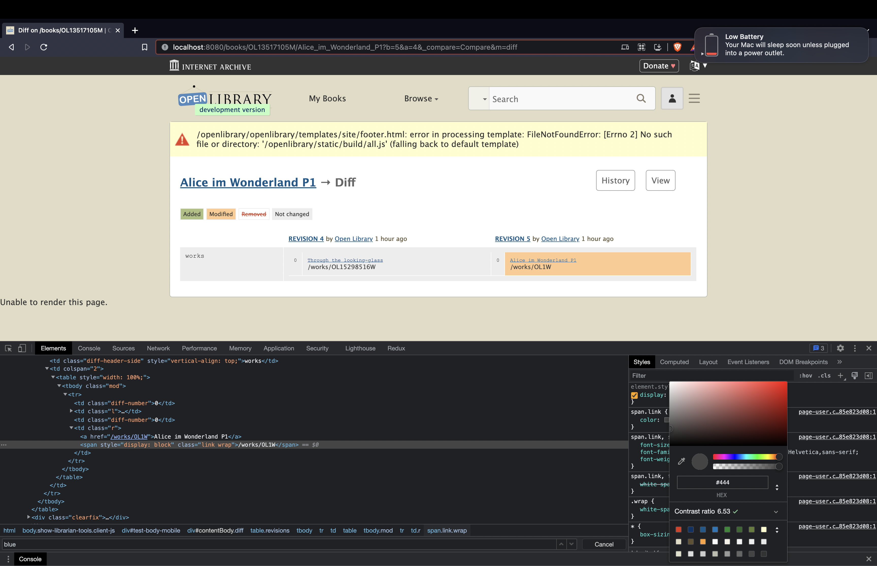Click the Donate button

[659, 66]
